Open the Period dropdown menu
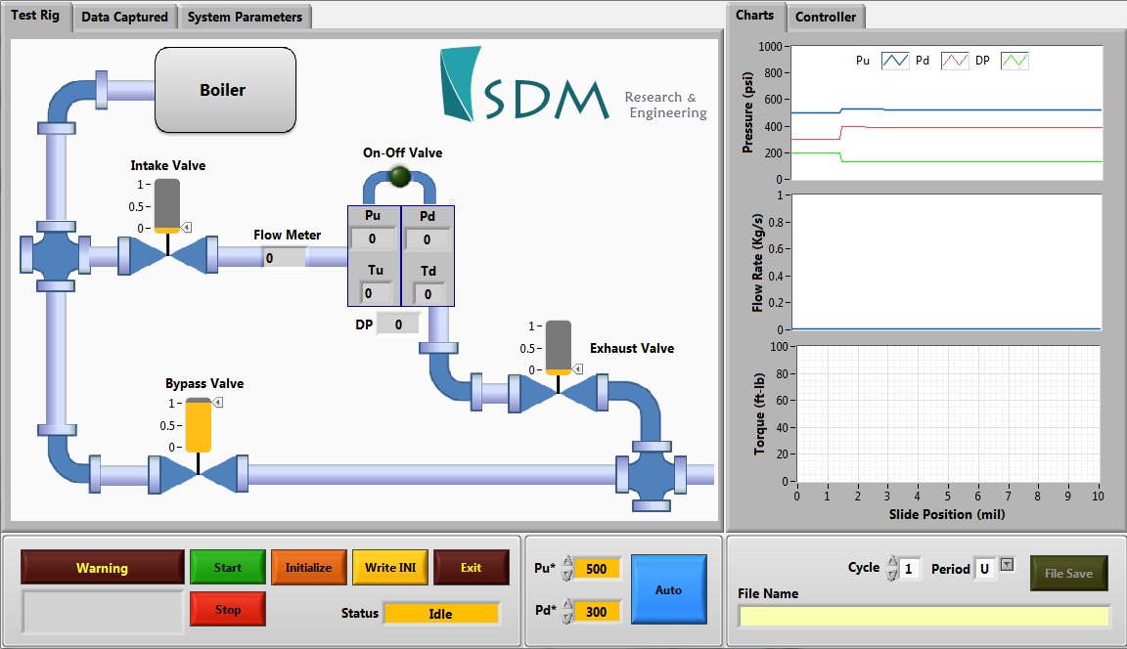1127x649 pixels. tap(1008, 564)
